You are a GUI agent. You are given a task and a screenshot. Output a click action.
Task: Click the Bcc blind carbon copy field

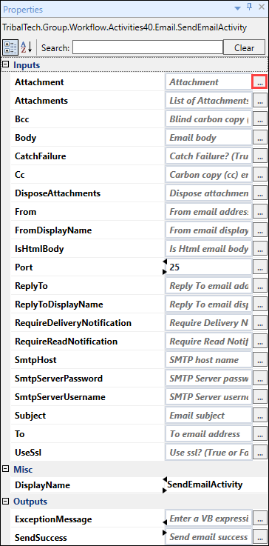pos(208,119)
